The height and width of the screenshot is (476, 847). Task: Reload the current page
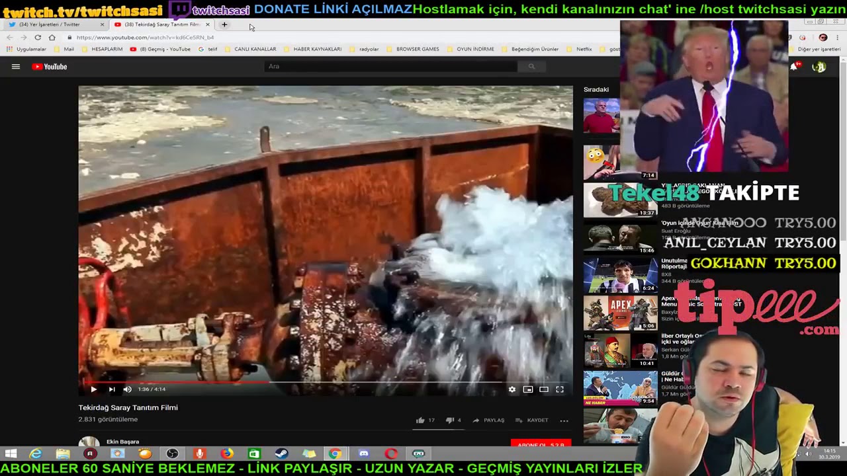(38, 38)
